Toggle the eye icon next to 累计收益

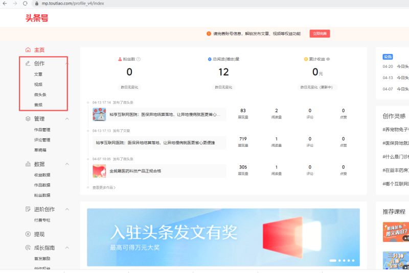click(x=328, y=59)
